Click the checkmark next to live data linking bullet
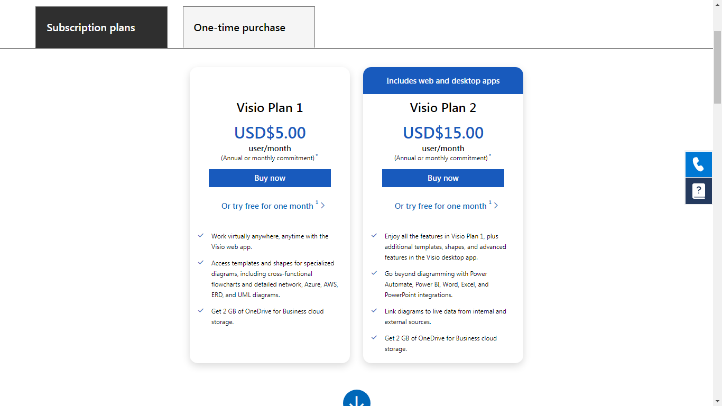Image resolution: width=722 pixels, height=406 pixels. click(374, 311)
